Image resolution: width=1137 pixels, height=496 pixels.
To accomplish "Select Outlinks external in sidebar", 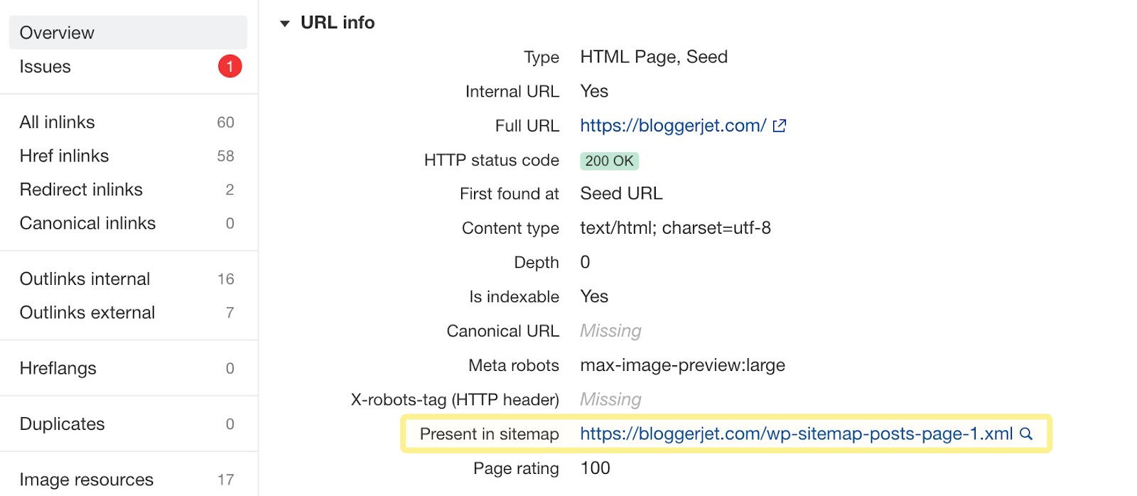I will [x=86, y=312].
